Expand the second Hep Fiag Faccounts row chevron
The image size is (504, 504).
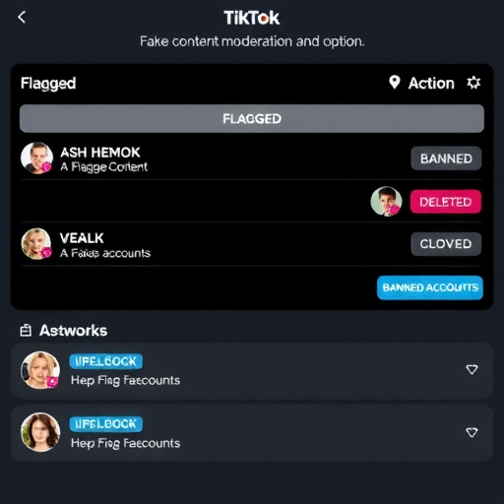472,432
